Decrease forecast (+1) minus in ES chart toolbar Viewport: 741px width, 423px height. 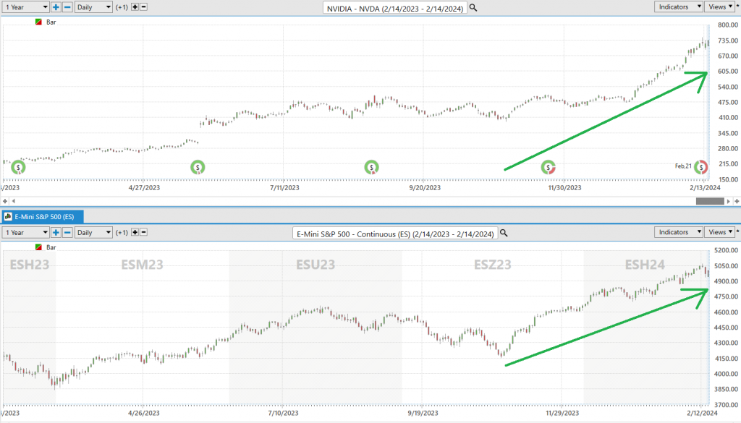coord(144,232)
